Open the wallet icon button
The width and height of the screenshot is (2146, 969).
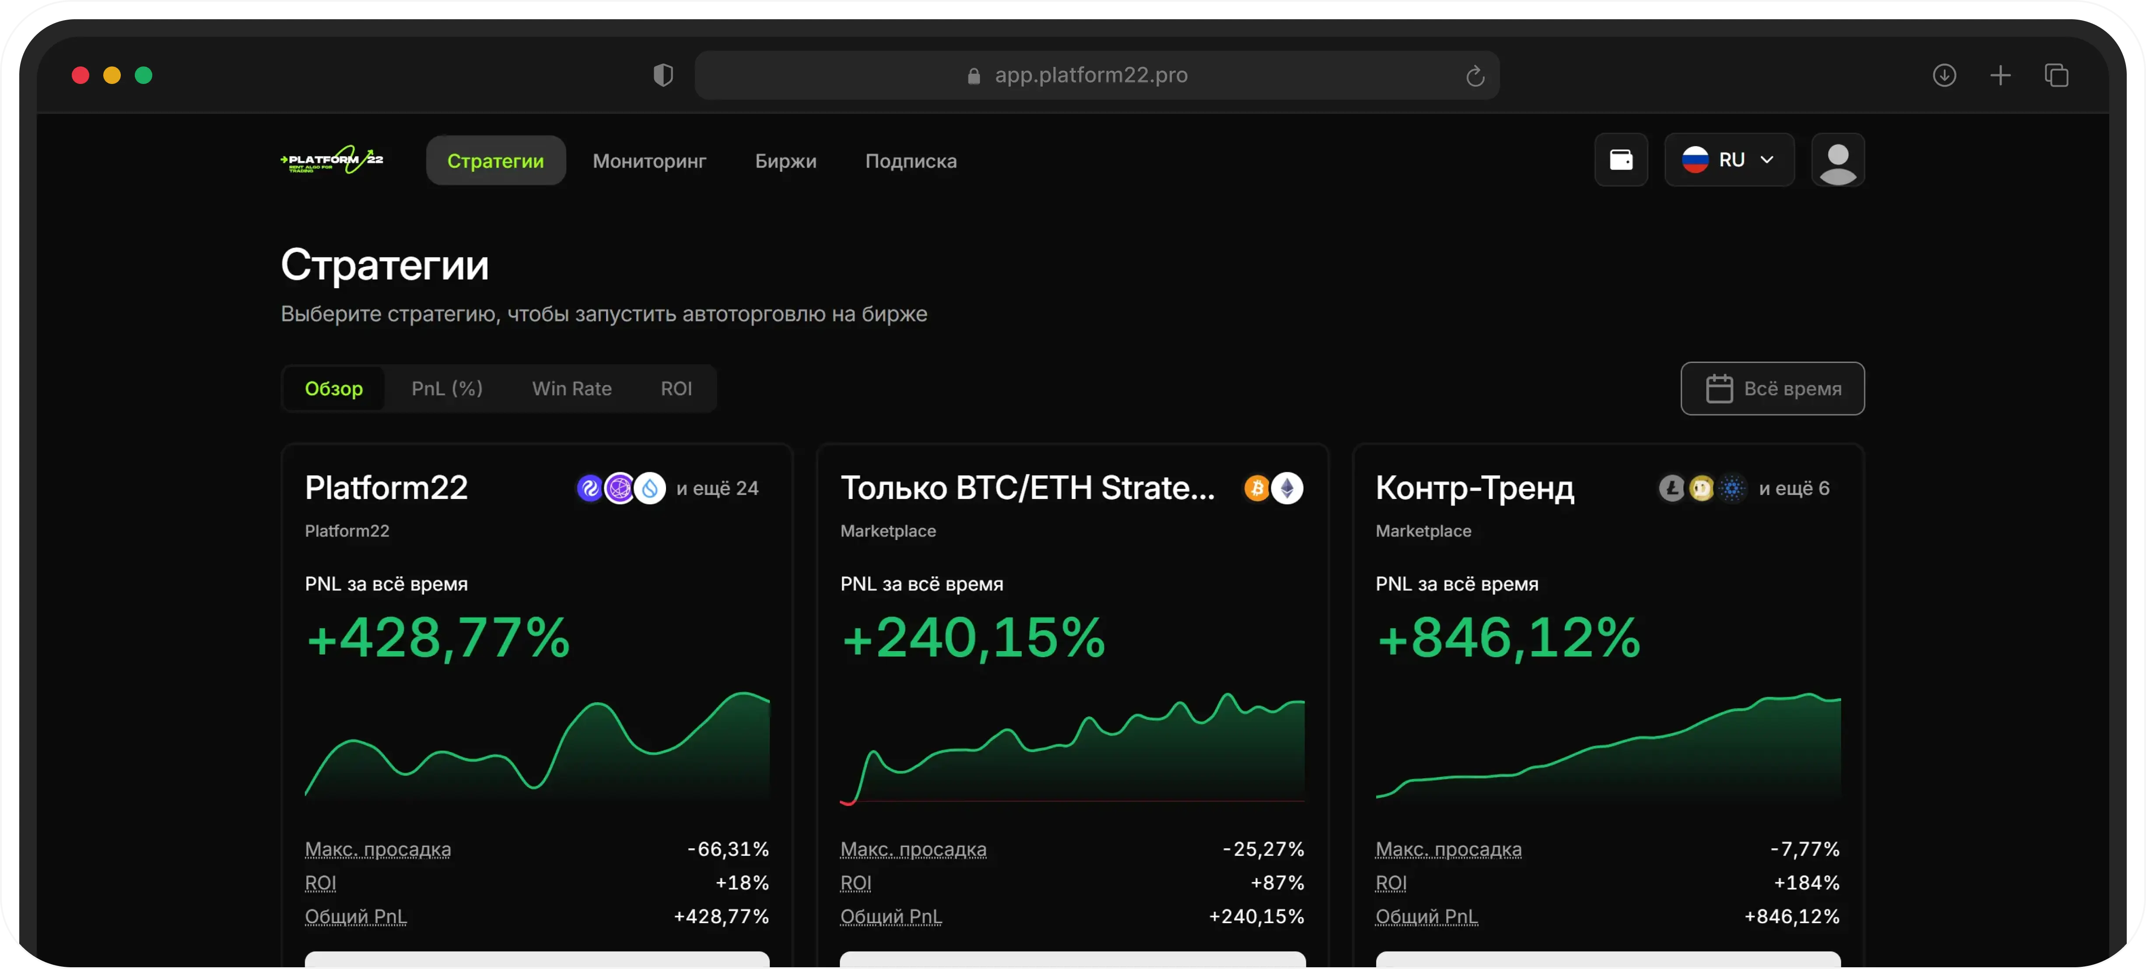point(1620,160)
